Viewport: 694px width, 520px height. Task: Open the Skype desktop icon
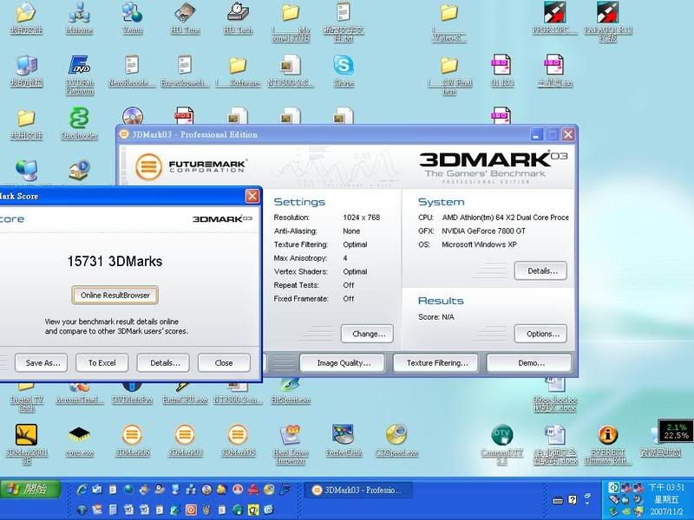[344, 71]
